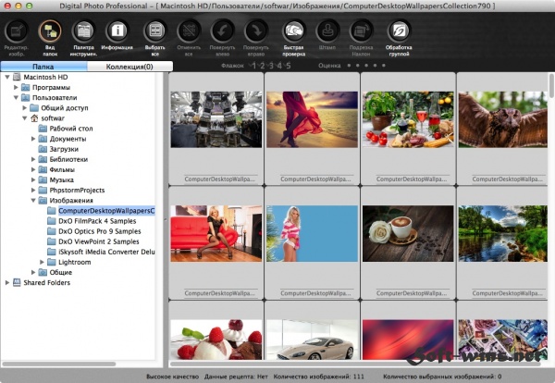Screen dimensions: 555x383
Task: Select the Библиотеки folder
Action: tap(68, 159)
